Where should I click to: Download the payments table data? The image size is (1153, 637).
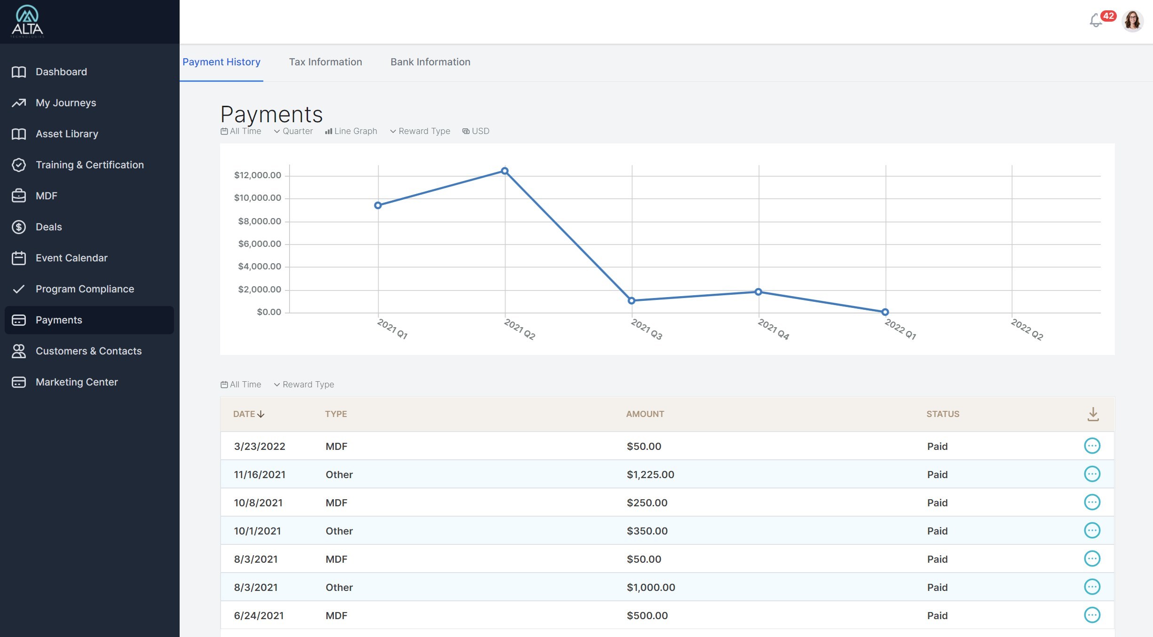[x=1093, y=414]
